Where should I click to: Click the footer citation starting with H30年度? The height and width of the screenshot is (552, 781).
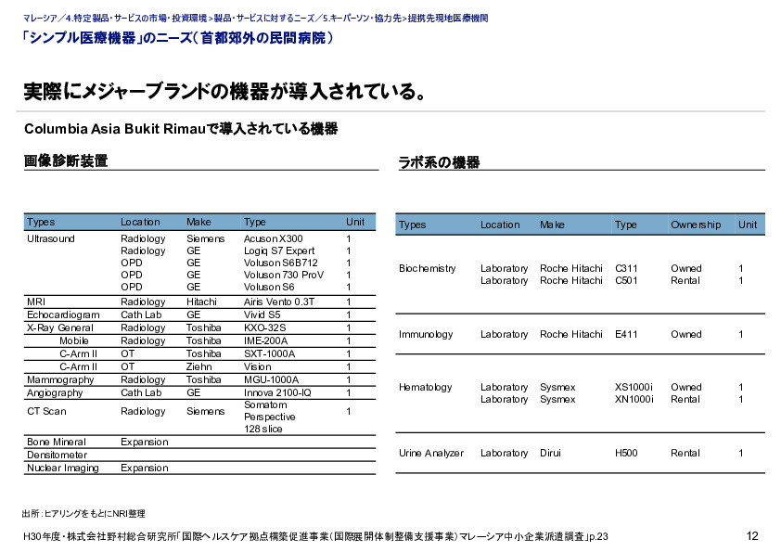click(315, 536)
